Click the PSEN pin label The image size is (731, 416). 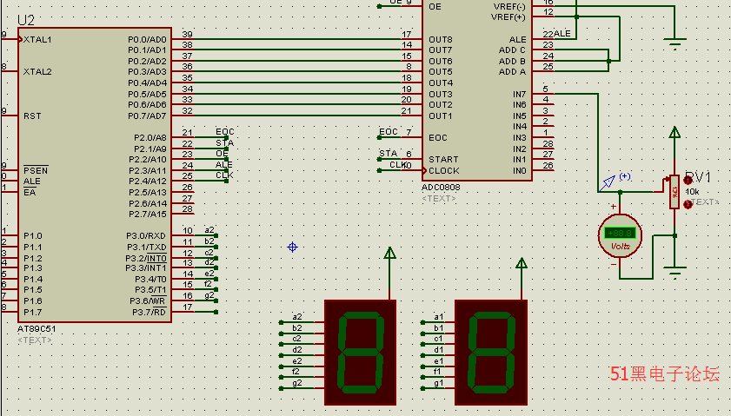click(x=36, y=170)
